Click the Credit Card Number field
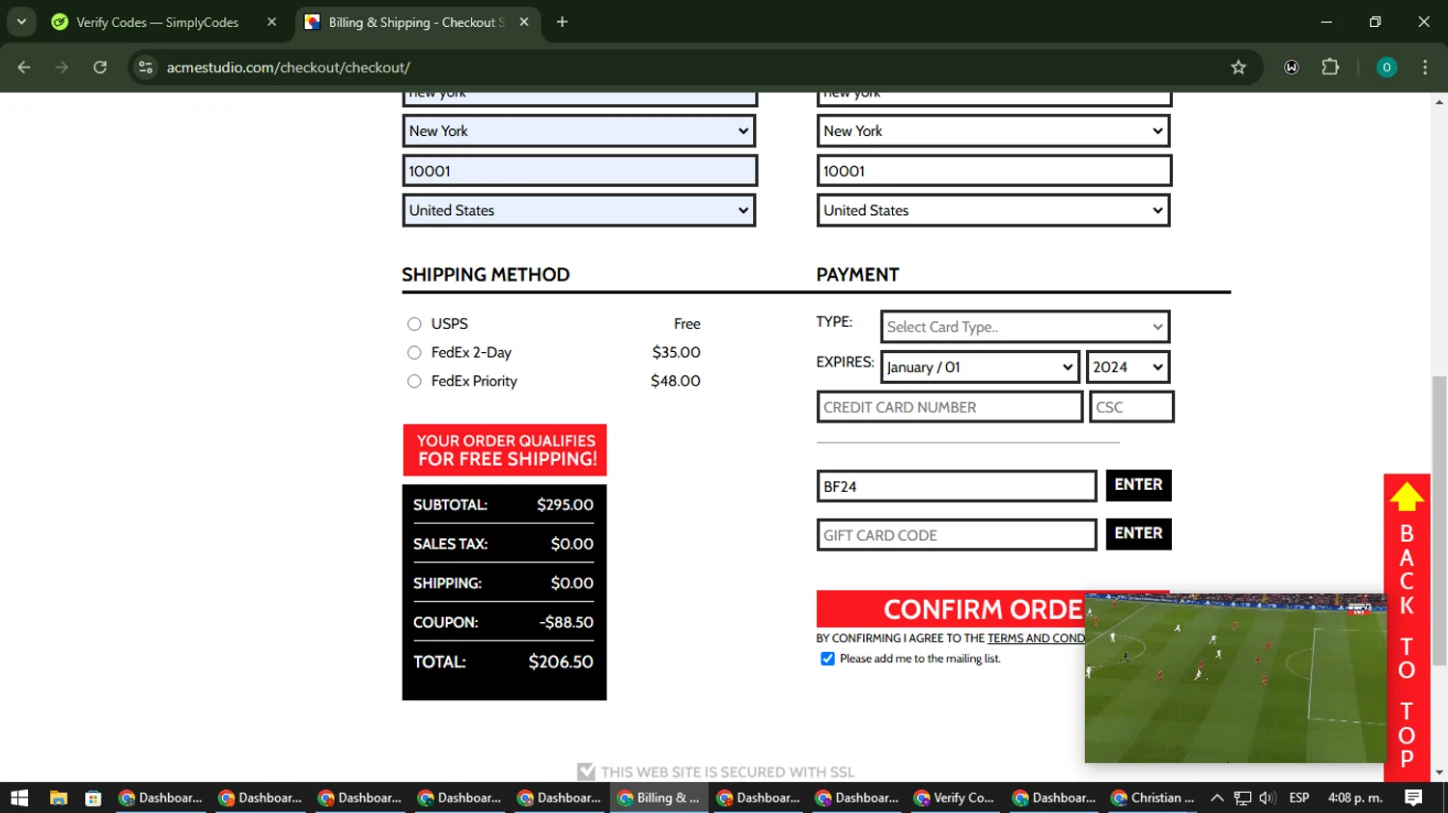The height and width of the screenshot is (813, 1448). pyautogui.click(x=950, y=407)
